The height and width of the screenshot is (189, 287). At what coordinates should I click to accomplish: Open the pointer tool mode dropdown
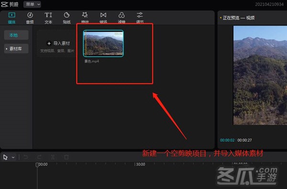tap(13, 157)
